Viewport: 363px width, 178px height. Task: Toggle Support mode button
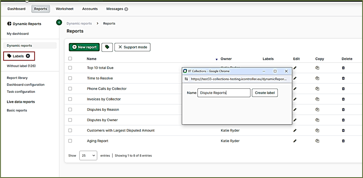tap(133, 47)
